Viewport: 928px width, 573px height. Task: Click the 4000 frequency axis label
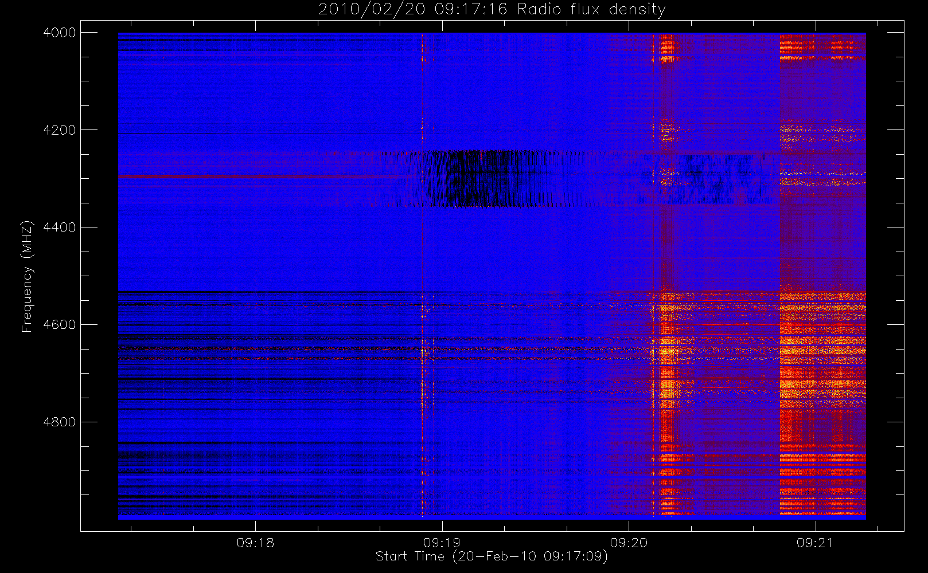tap(60, 33)
